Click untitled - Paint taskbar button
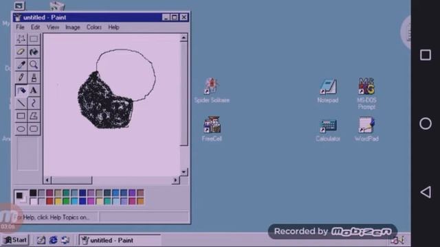This screenshot has width=440, height=247. coord(120,240)
